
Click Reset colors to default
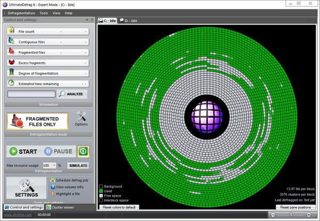click(118, 206)
